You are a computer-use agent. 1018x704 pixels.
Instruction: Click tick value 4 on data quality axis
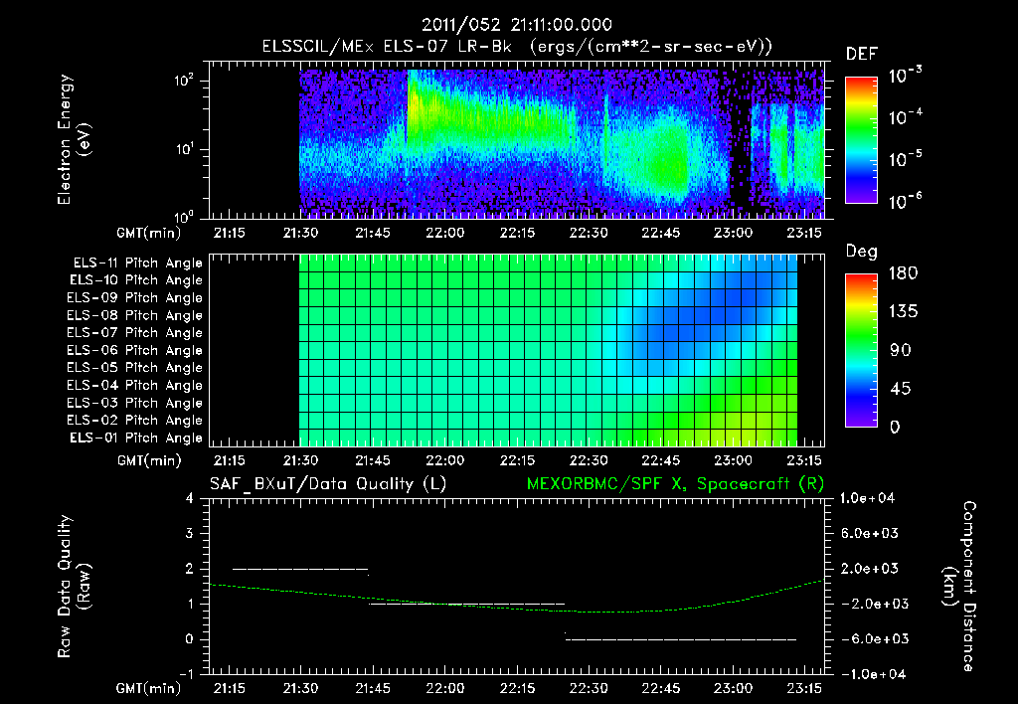[x=190, y=499]
